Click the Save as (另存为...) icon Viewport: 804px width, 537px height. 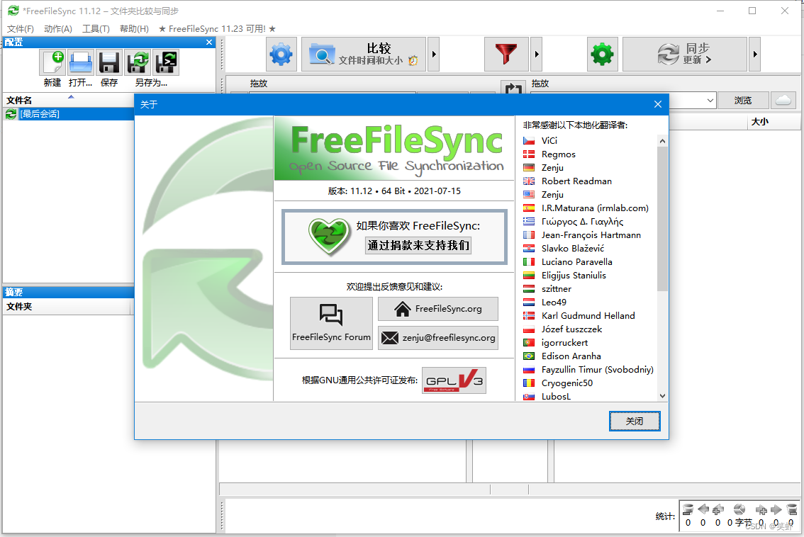tap(138, 62)
